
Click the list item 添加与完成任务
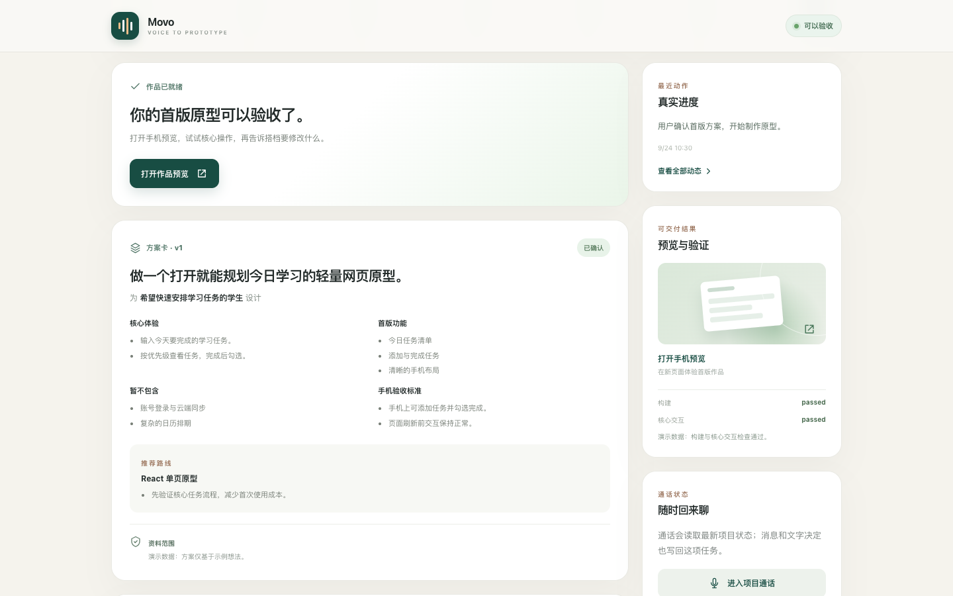(x=414, y=356)
